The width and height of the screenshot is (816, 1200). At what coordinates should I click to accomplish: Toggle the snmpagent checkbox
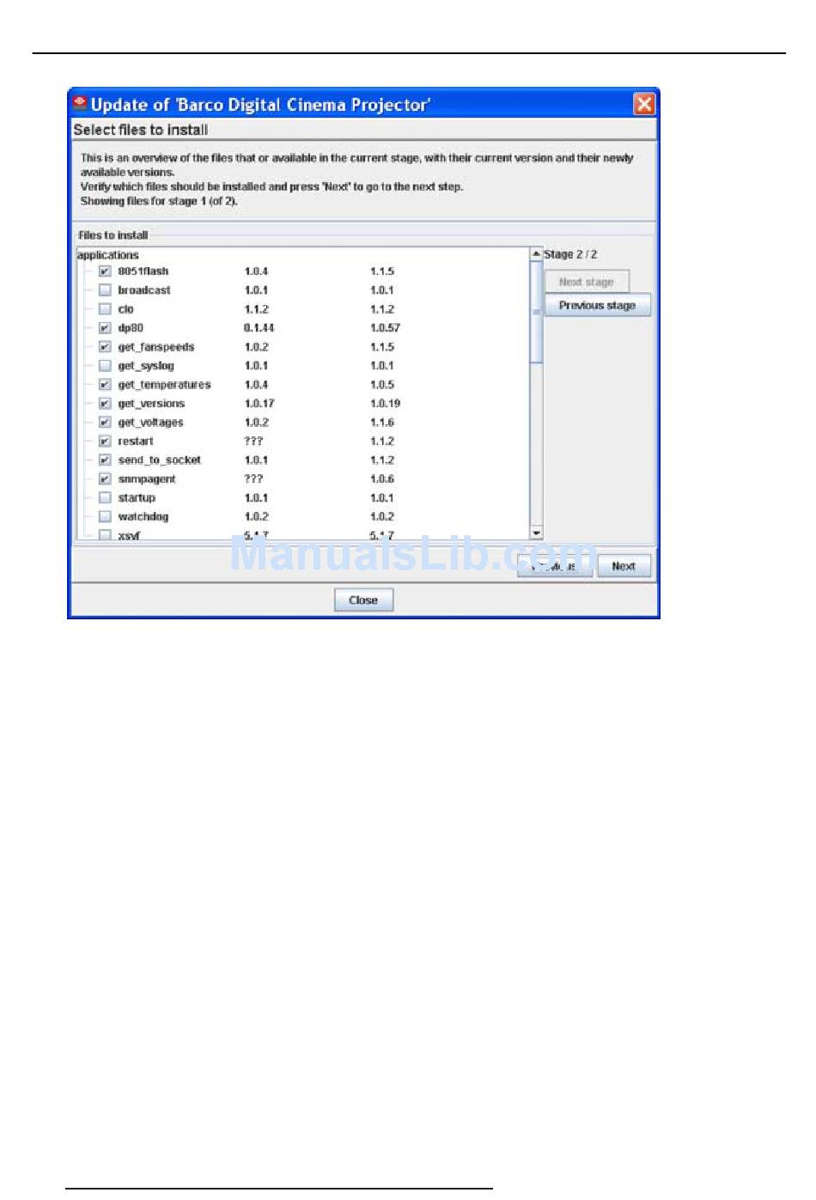tap(105, 479)
